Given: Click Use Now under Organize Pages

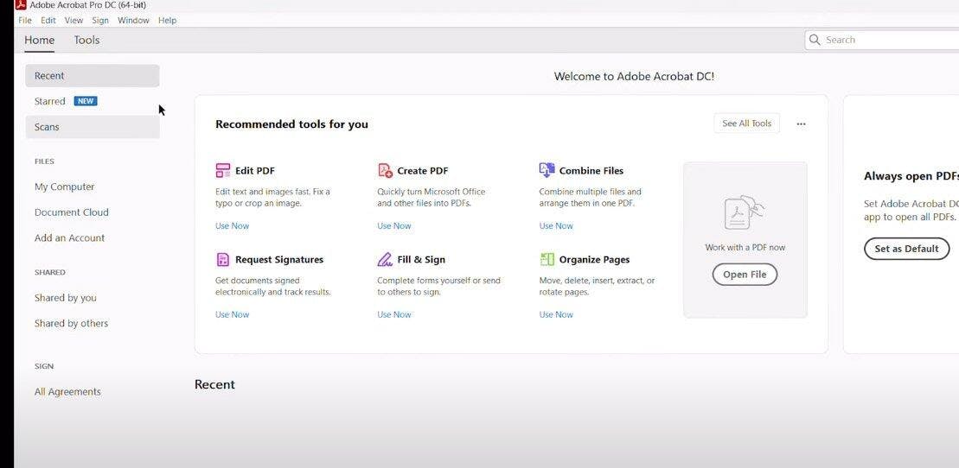Looking at the screenshot, I should pos(556,314).
